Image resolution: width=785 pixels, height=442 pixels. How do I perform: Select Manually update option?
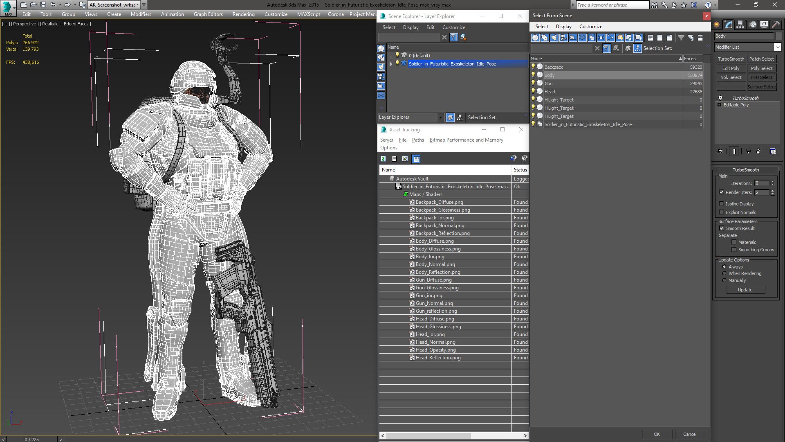(x=724, y=280)
